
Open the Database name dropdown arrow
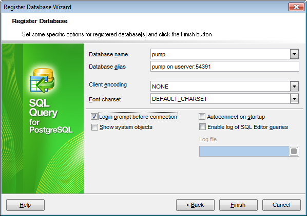[x=294, y=54]
